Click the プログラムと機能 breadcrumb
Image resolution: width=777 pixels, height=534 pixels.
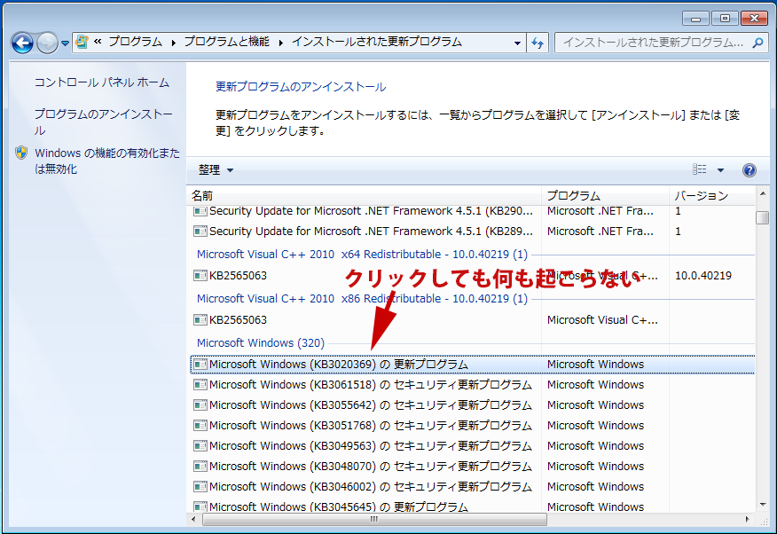[227, 42]
